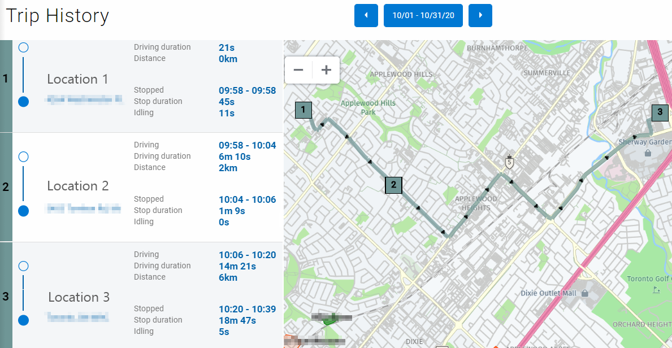Zoom out the map with the minus button

pos(299,70)
